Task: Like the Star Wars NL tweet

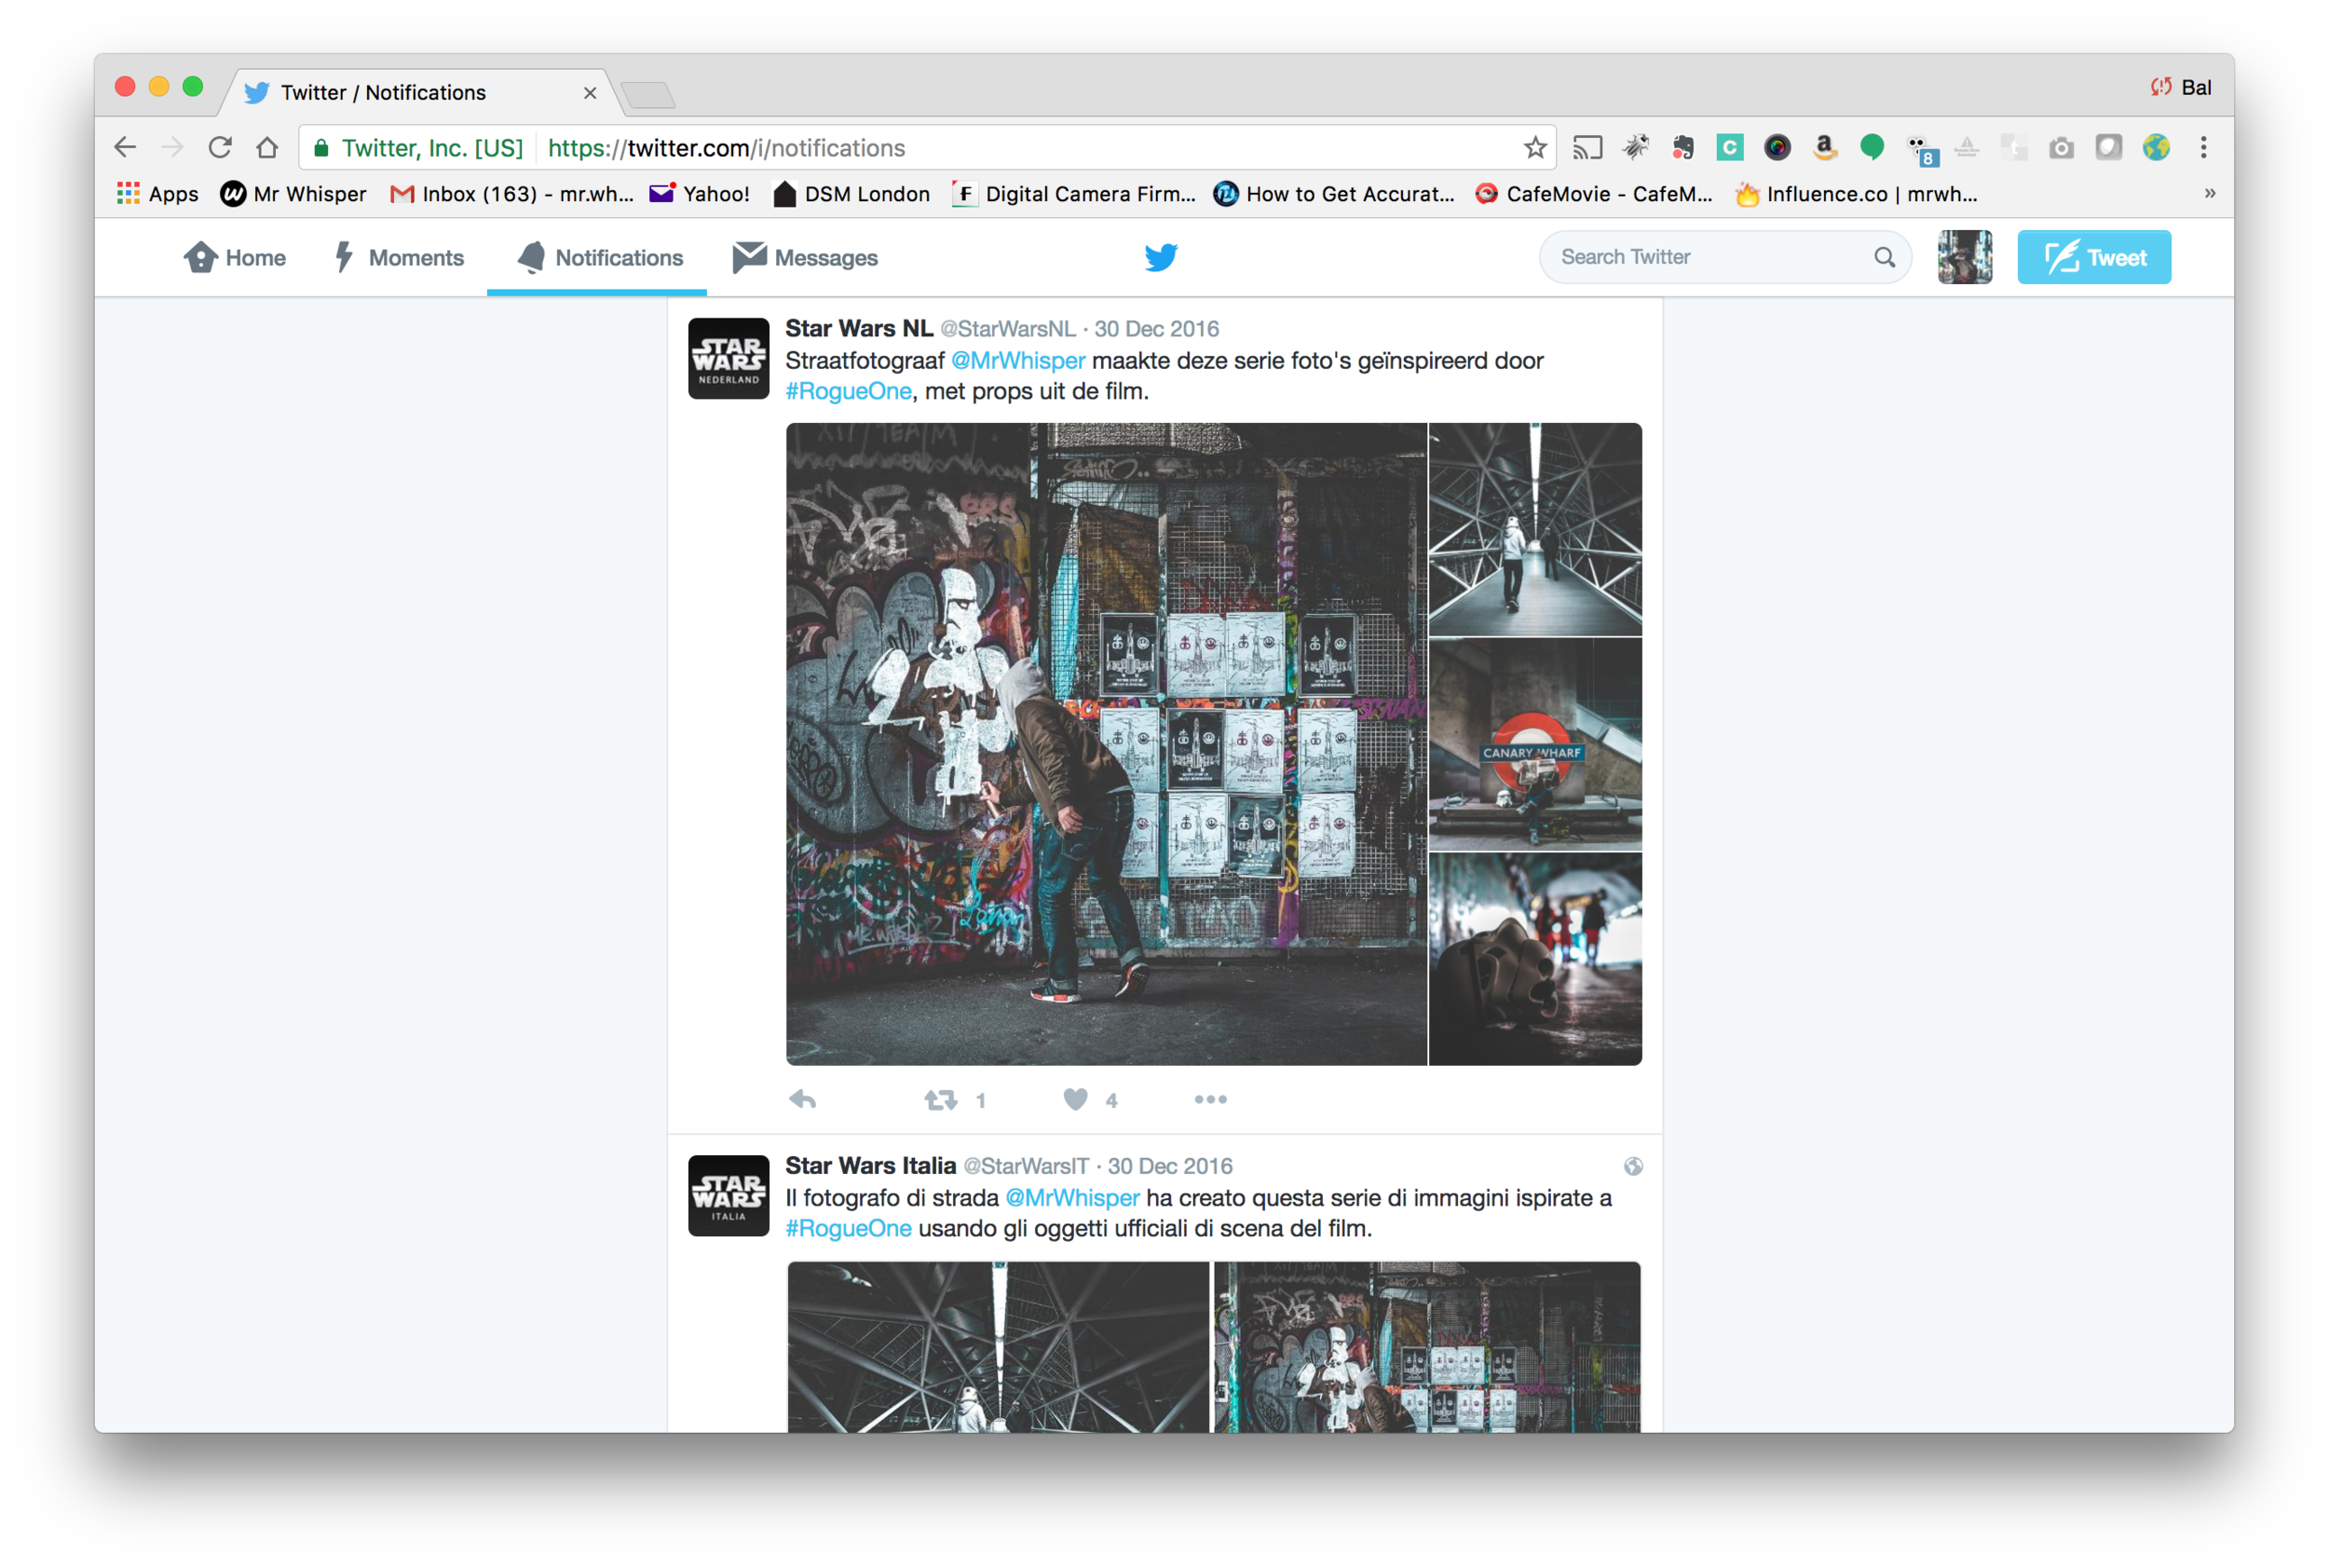Action: click(1076, 1100)
